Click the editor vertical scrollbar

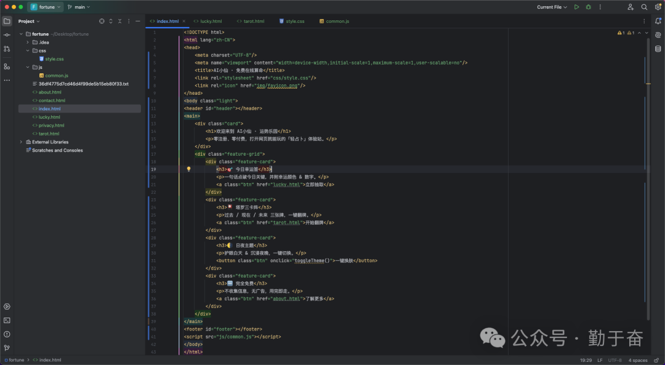coord(648,178)
